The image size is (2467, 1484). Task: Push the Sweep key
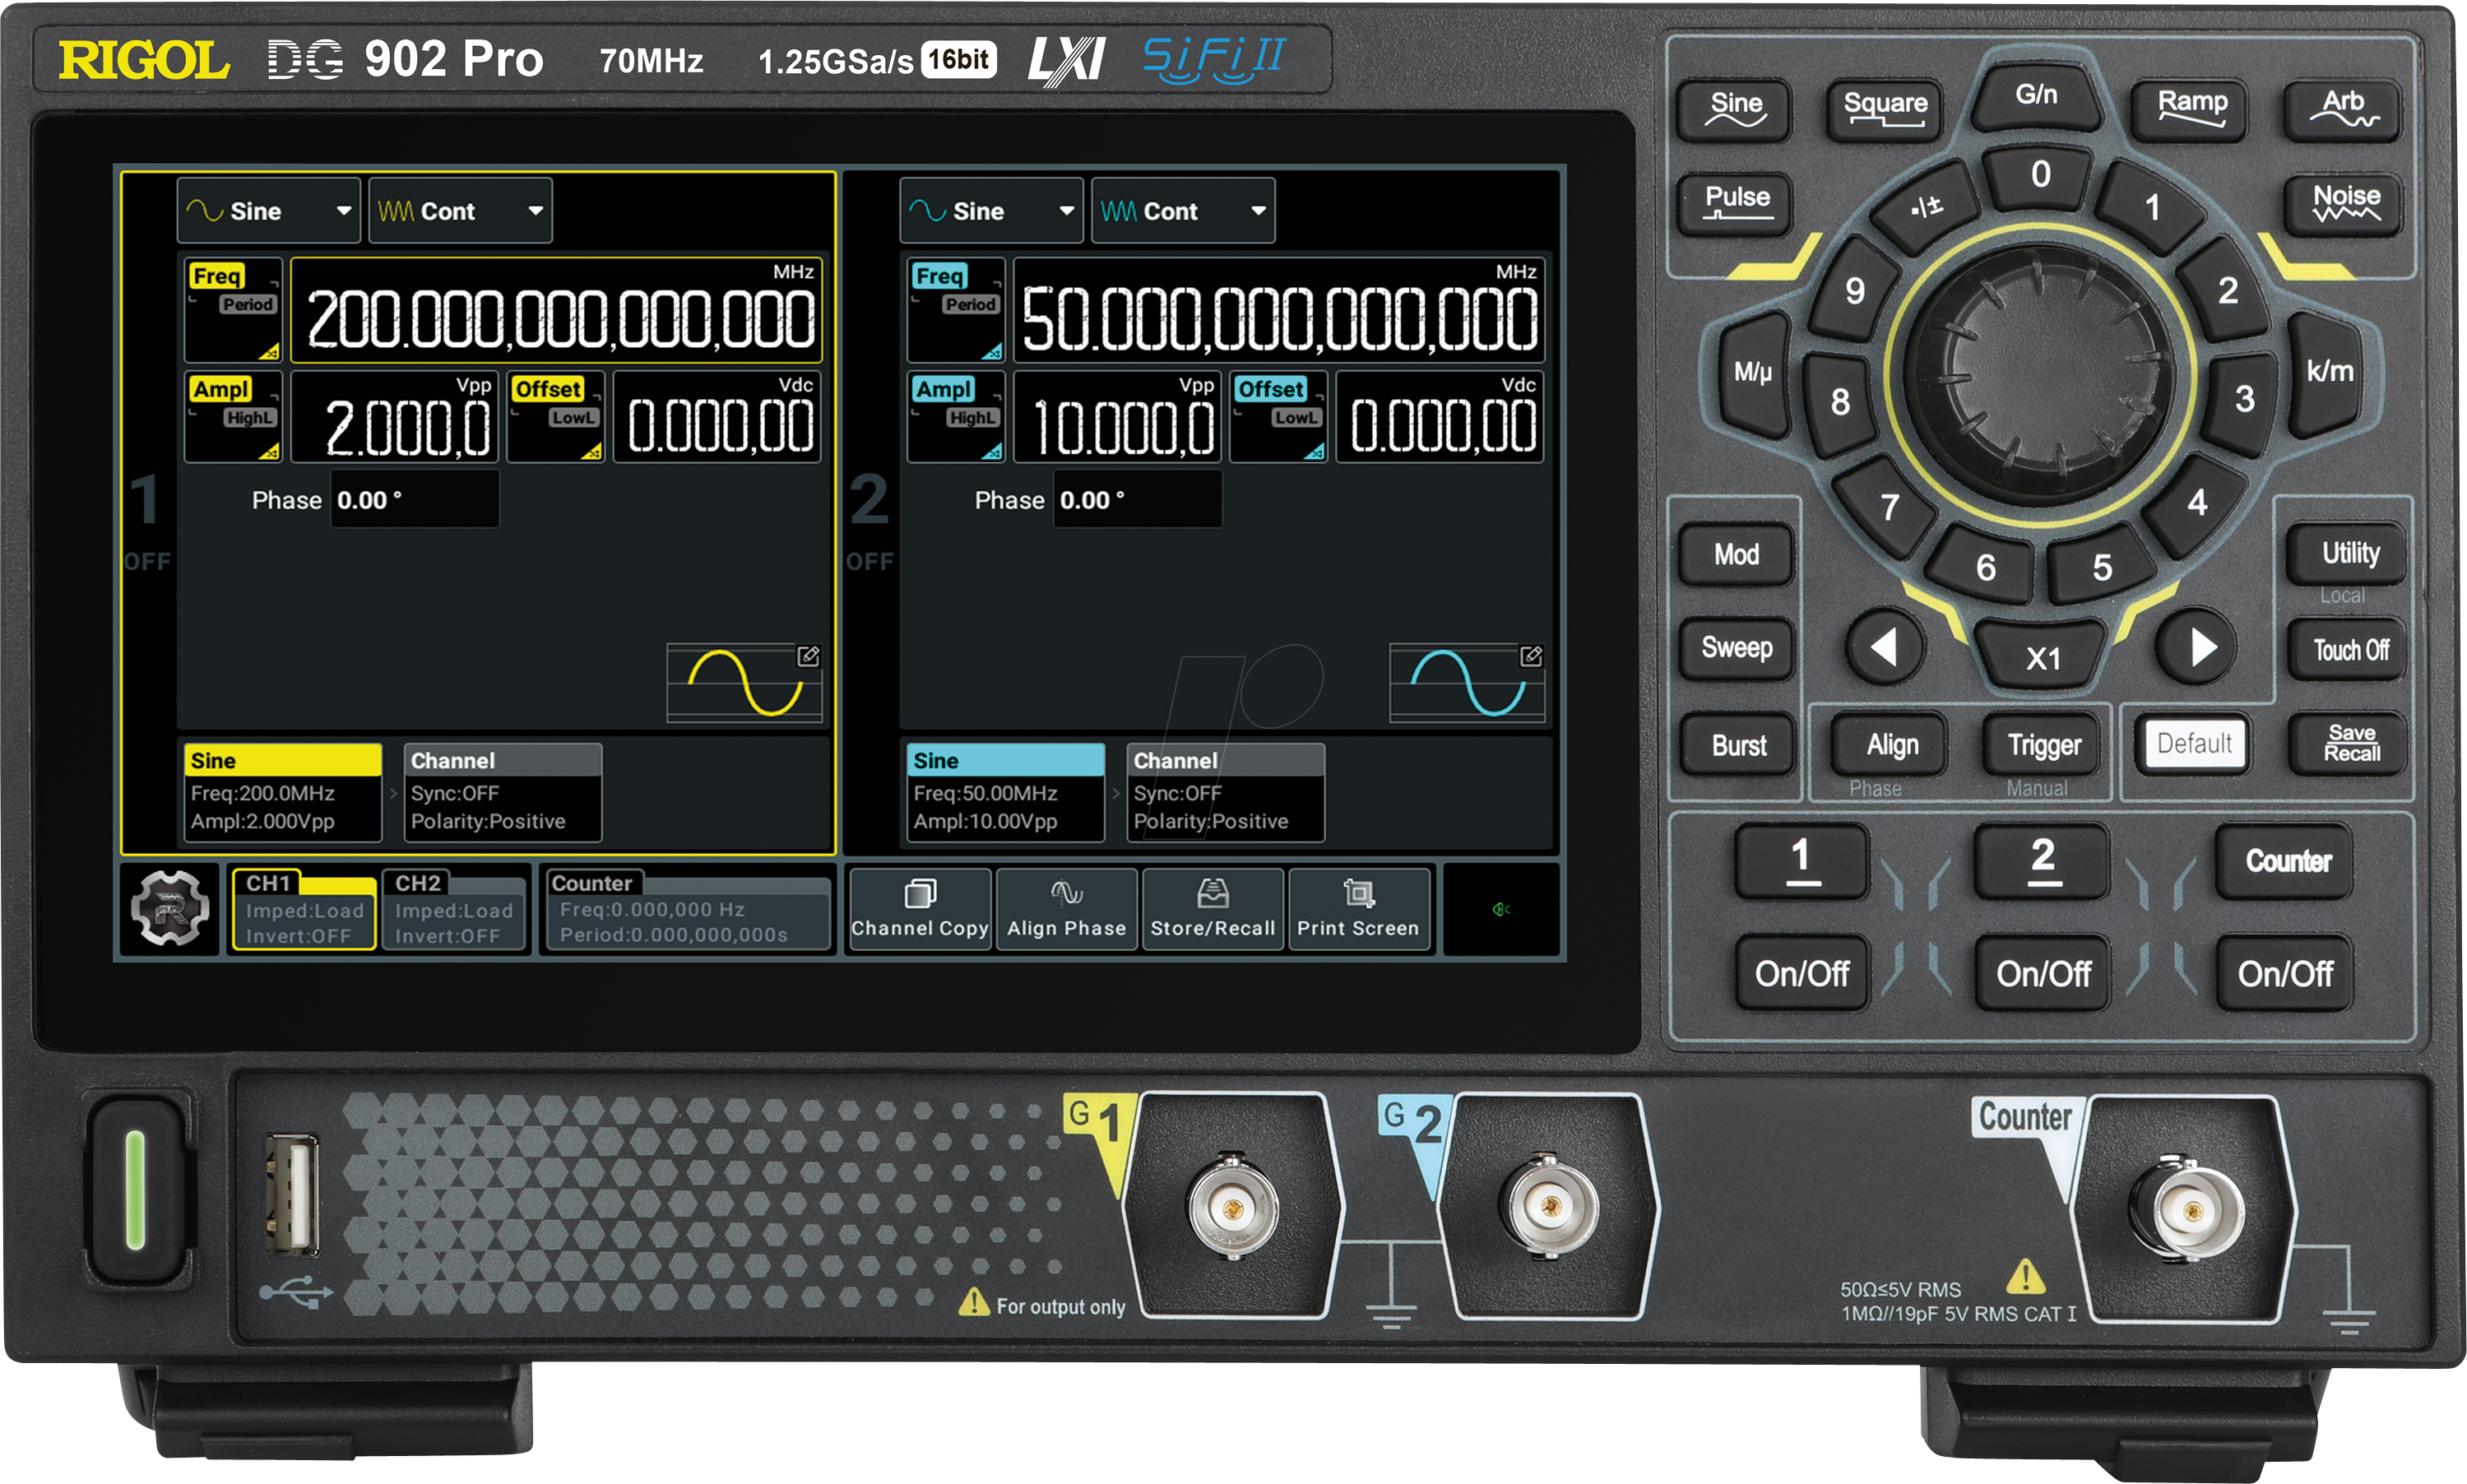pos(1736,649)
